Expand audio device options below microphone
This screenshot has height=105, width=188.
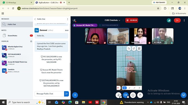121,97
